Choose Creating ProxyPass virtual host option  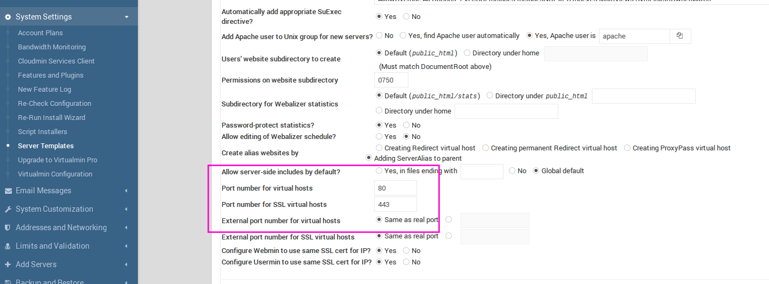pos(627,148)
